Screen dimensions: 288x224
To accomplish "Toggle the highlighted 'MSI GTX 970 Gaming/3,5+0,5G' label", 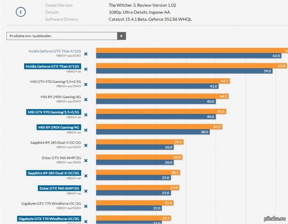I will coord(54,112).
